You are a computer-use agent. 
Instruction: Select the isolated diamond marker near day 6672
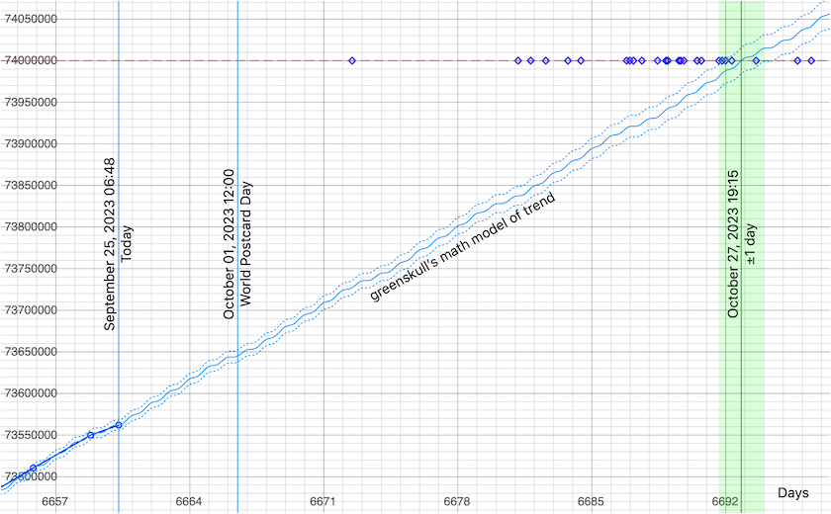(x=352, y=61)
